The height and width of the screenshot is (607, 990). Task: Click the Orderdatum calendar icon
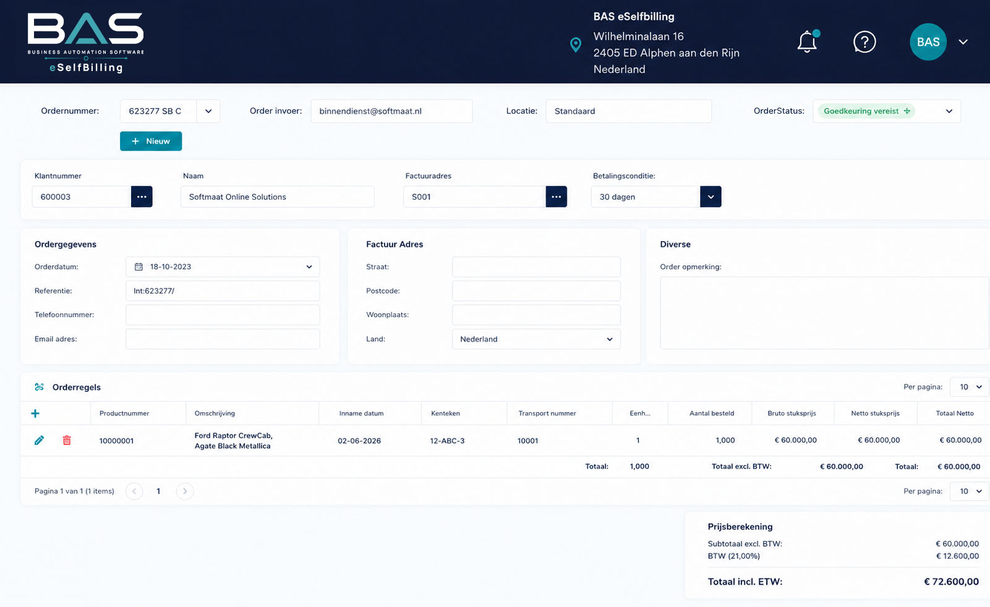pyautogui.click(x=139, y=267)
